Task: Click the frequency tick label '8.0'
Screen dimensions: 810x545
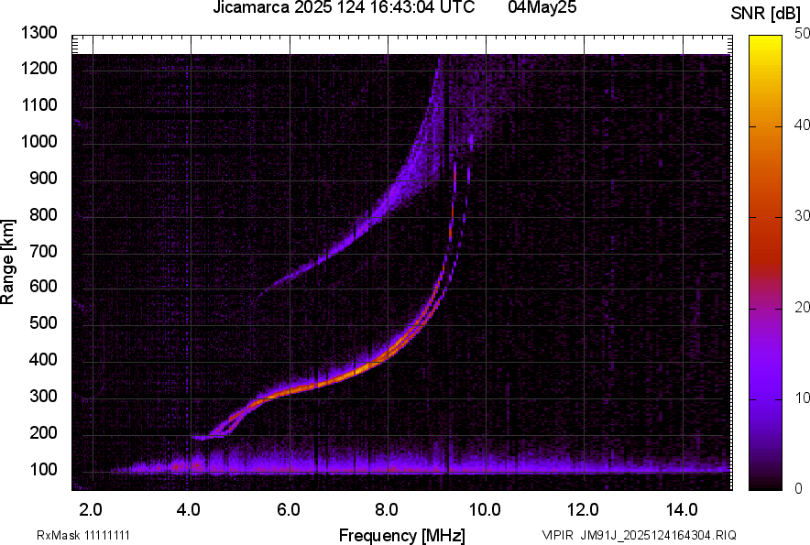Action: click(387, 510)
